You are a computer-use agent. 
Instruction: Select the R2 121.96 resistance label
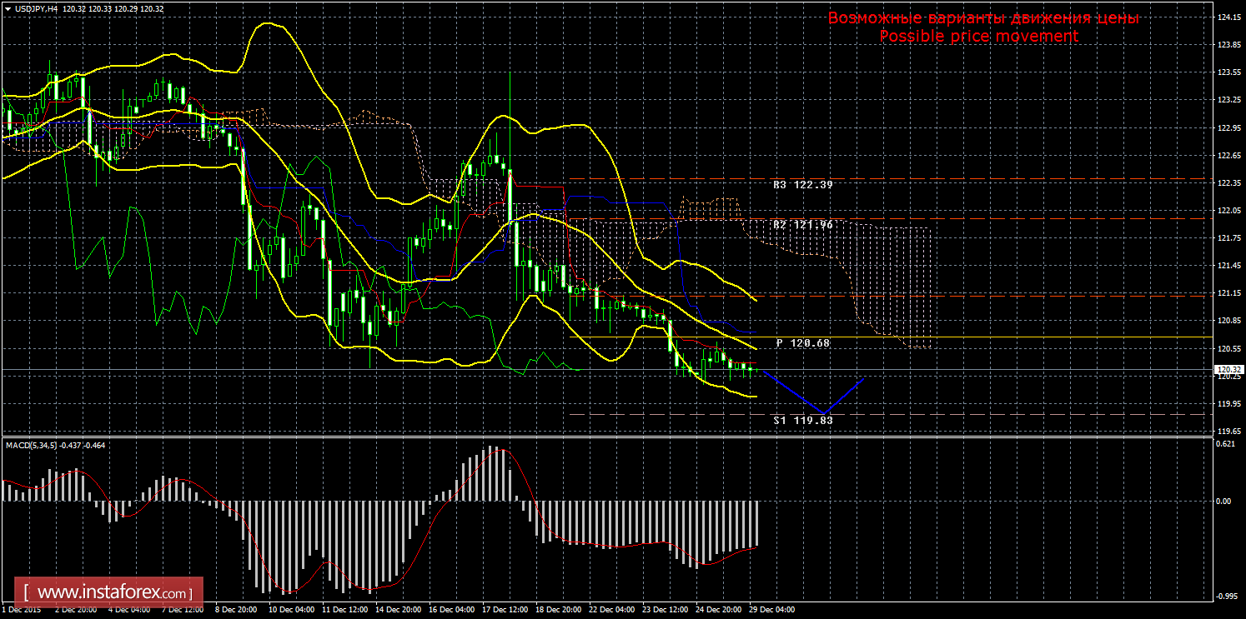click(802, 225)
